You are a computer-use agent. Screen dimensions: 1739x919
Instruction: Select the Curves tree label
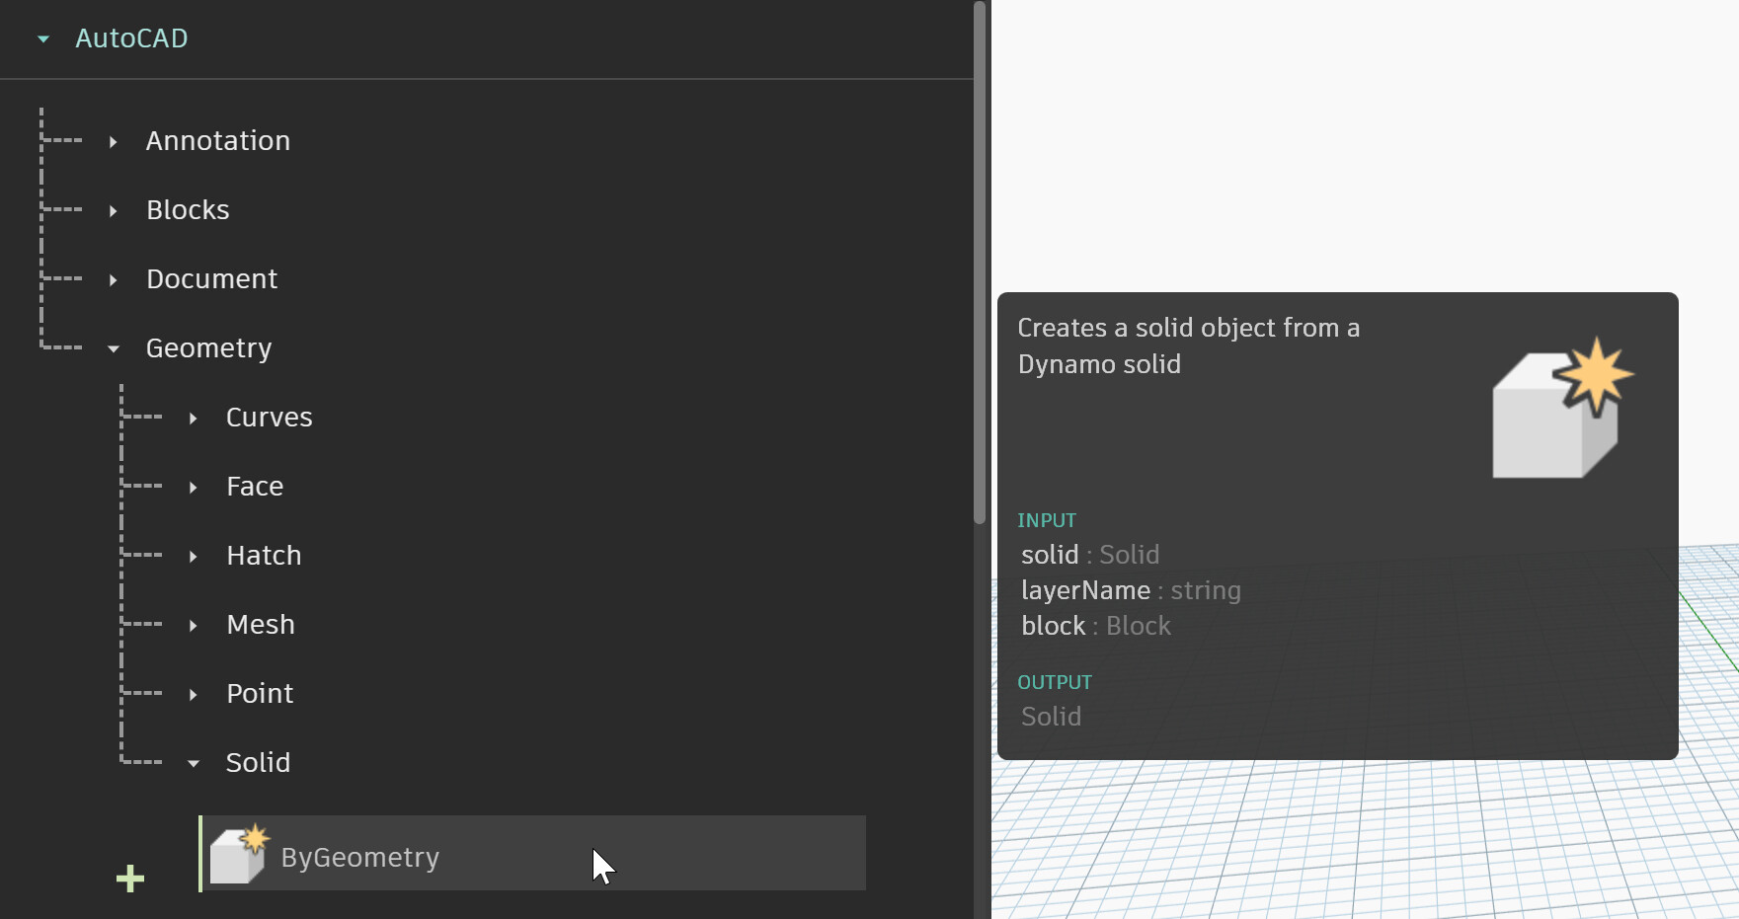(x=270, y=418)
